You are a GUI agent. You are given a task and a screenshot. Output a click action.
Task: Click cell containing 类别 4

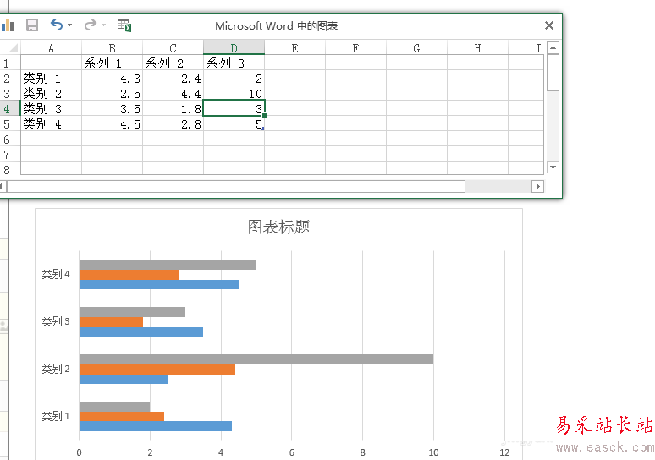51,124
